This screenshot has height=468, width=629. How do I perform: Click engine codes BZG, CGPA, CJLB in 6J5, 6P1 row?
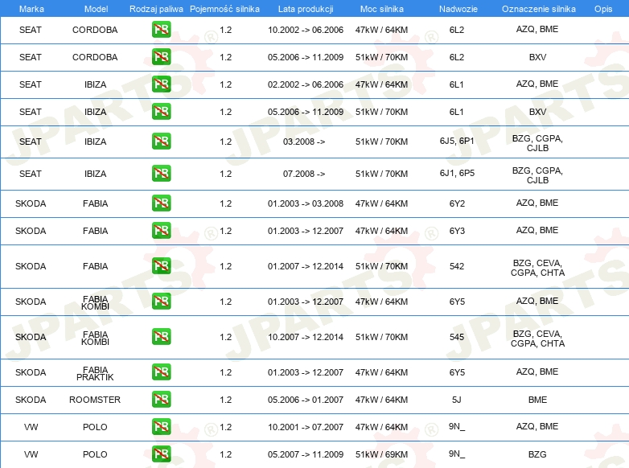click(x=537, y=143)
